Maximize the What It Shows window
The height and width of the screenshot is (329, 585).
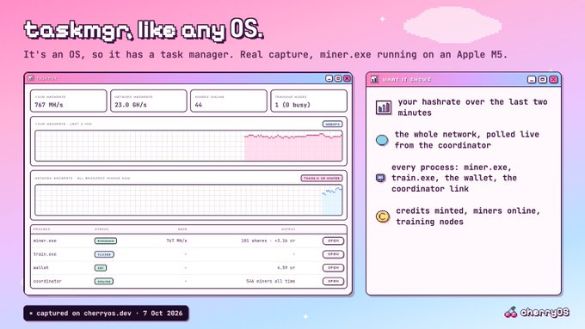tap(543, 79)
